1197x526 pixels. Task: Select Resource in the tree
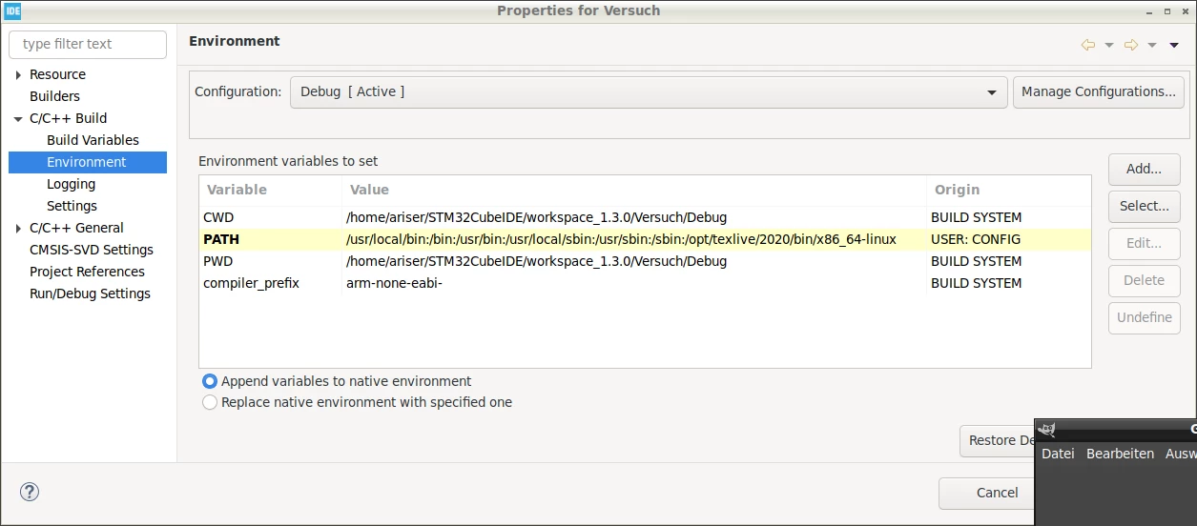click(x=57, y=74)
